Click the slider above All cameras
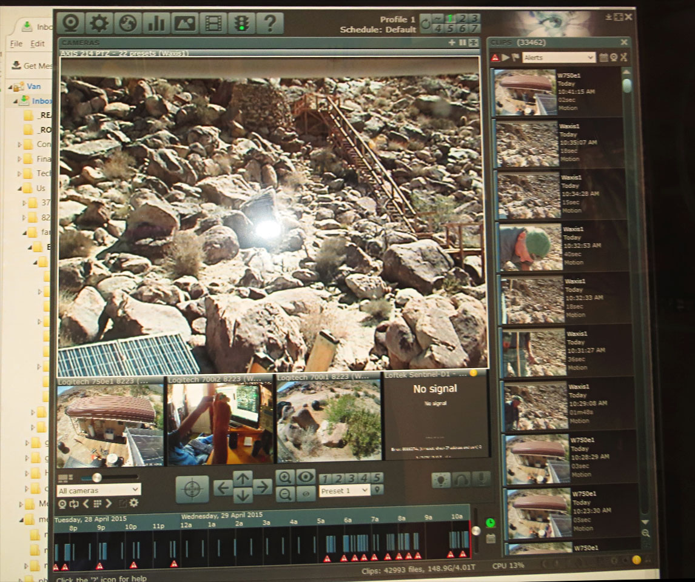 coord(97,478)
